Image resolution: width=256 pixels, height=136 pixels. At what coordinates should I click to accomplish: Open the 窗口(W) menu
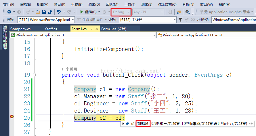206,4
